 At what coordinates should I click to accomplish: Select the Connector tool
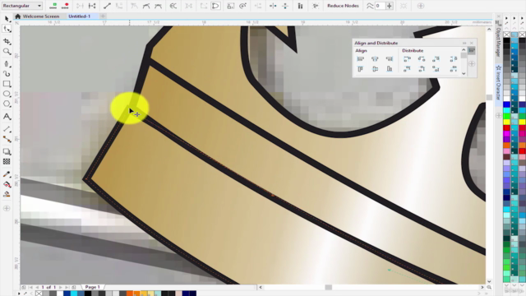[7, 139]
